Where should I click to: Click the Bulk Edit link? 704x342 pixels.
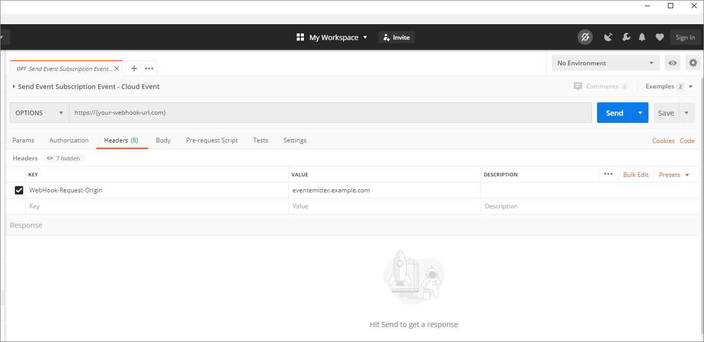tap(636, 175)
